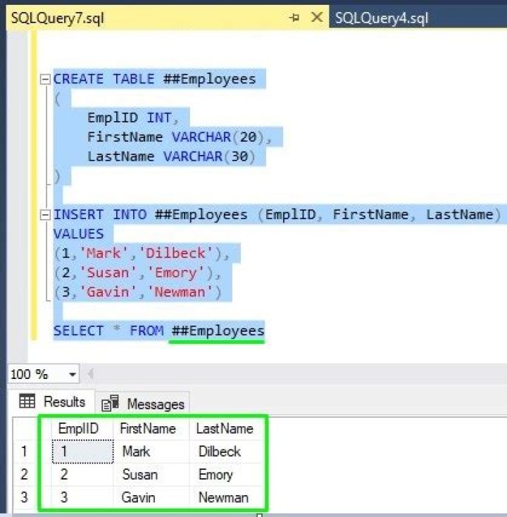Image resolution: width=507 pixels, height=517 pixels.
Task: Click the horizontal scroll left arrow
Action: click(91, 374)
